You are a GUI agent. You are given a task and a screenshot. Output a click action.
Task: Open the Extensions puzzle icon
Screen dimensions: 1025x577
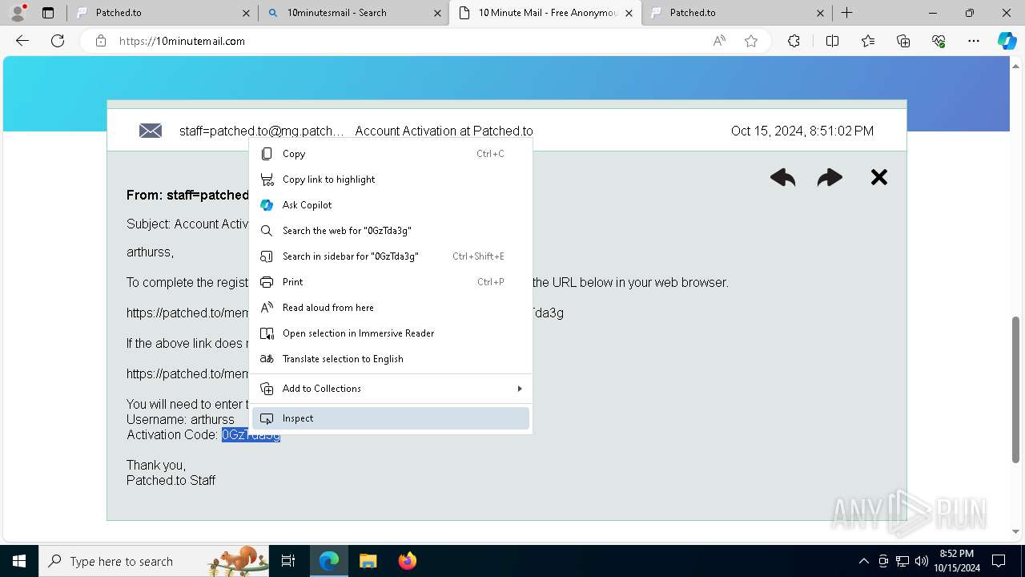(x=794, y=41)
